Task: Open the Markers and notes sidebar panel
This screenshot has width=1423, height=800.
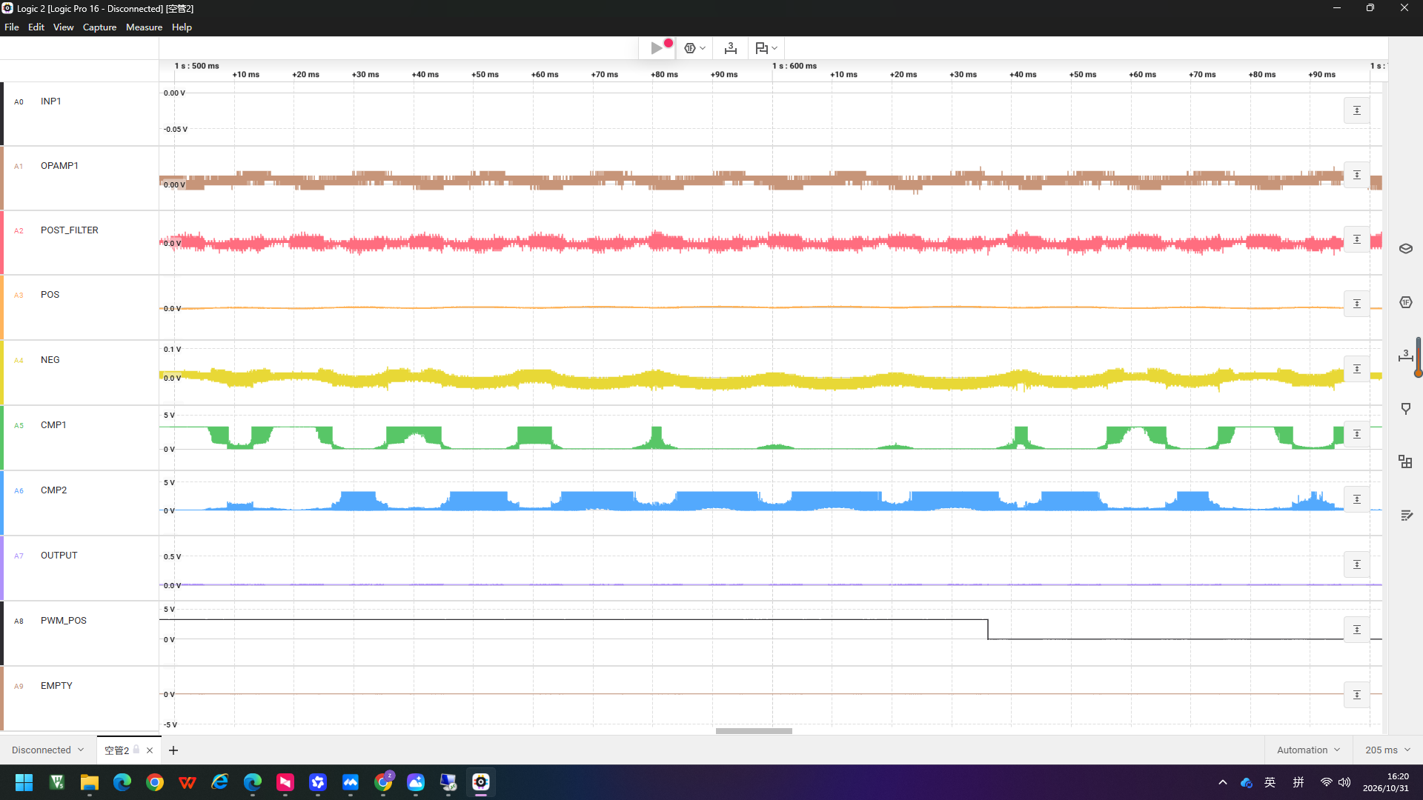Action: (x=1406, y=409)
